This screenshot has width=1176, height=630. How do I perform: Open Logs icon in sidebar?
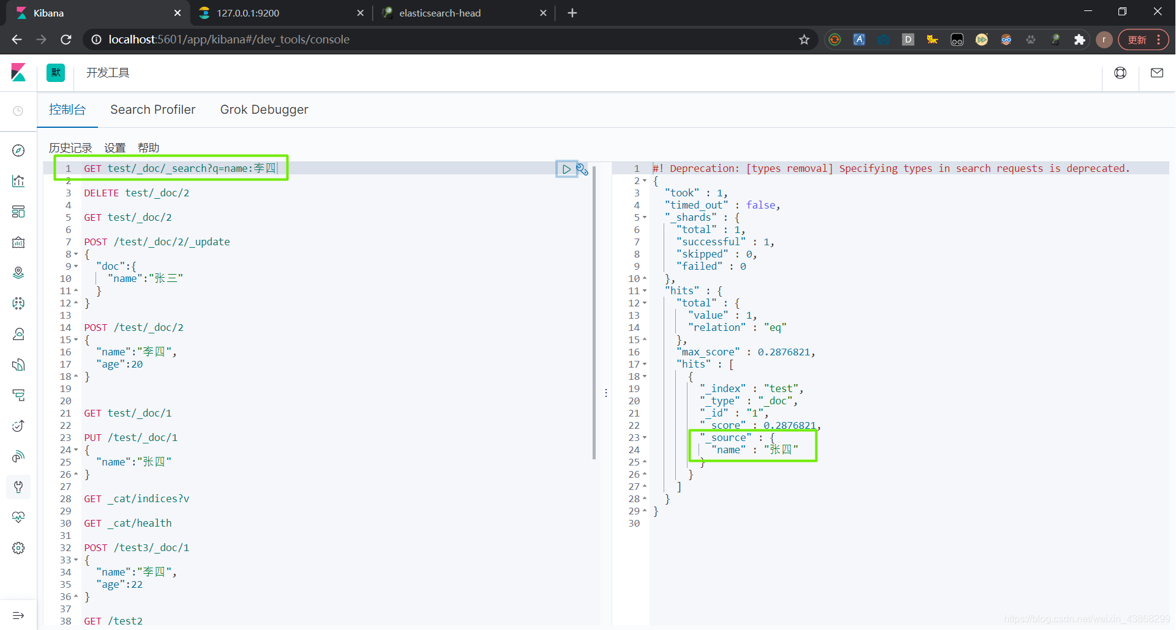[18, 365]
